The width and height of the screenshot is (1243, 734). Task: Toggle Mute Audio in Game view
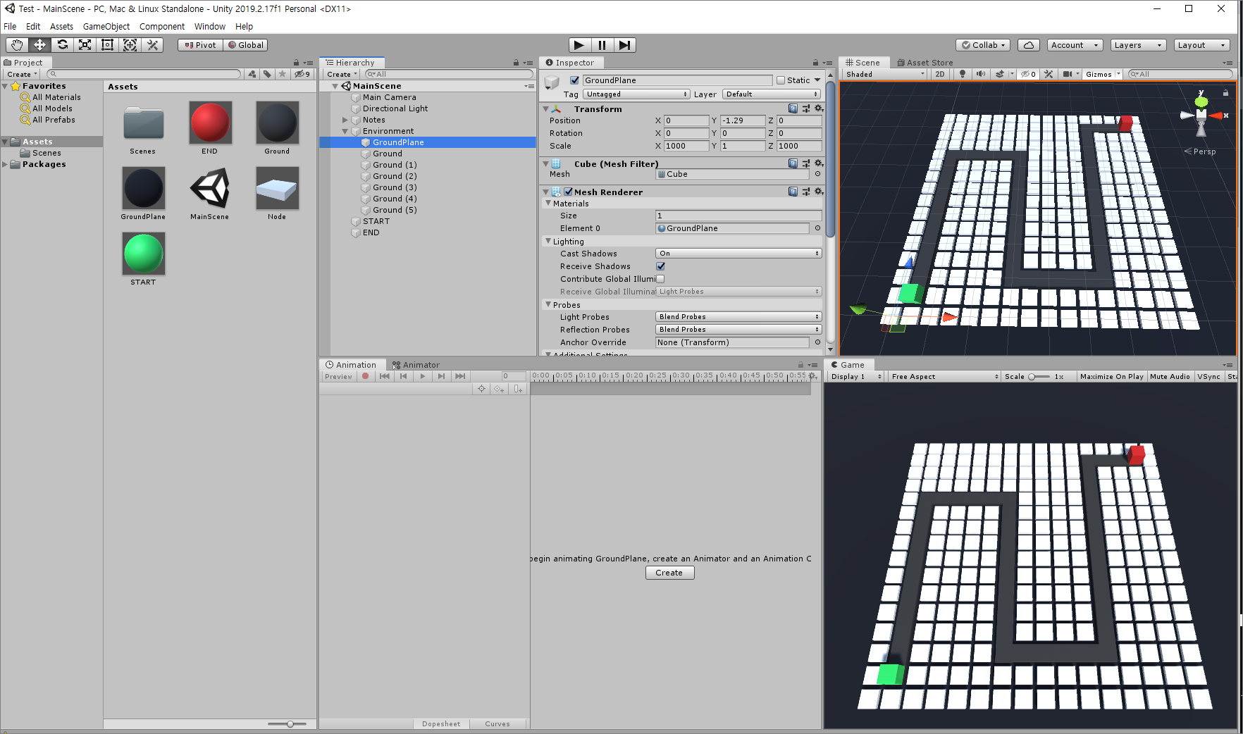click(1170, 377)
